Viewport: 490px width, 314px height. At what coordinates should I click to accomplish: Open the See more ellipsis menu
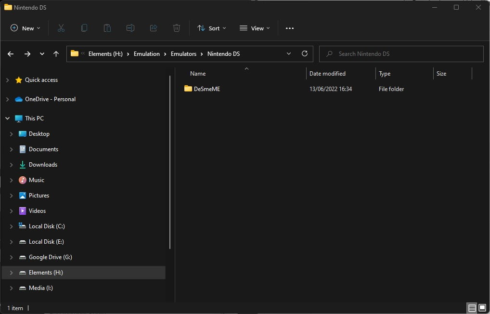290,28
